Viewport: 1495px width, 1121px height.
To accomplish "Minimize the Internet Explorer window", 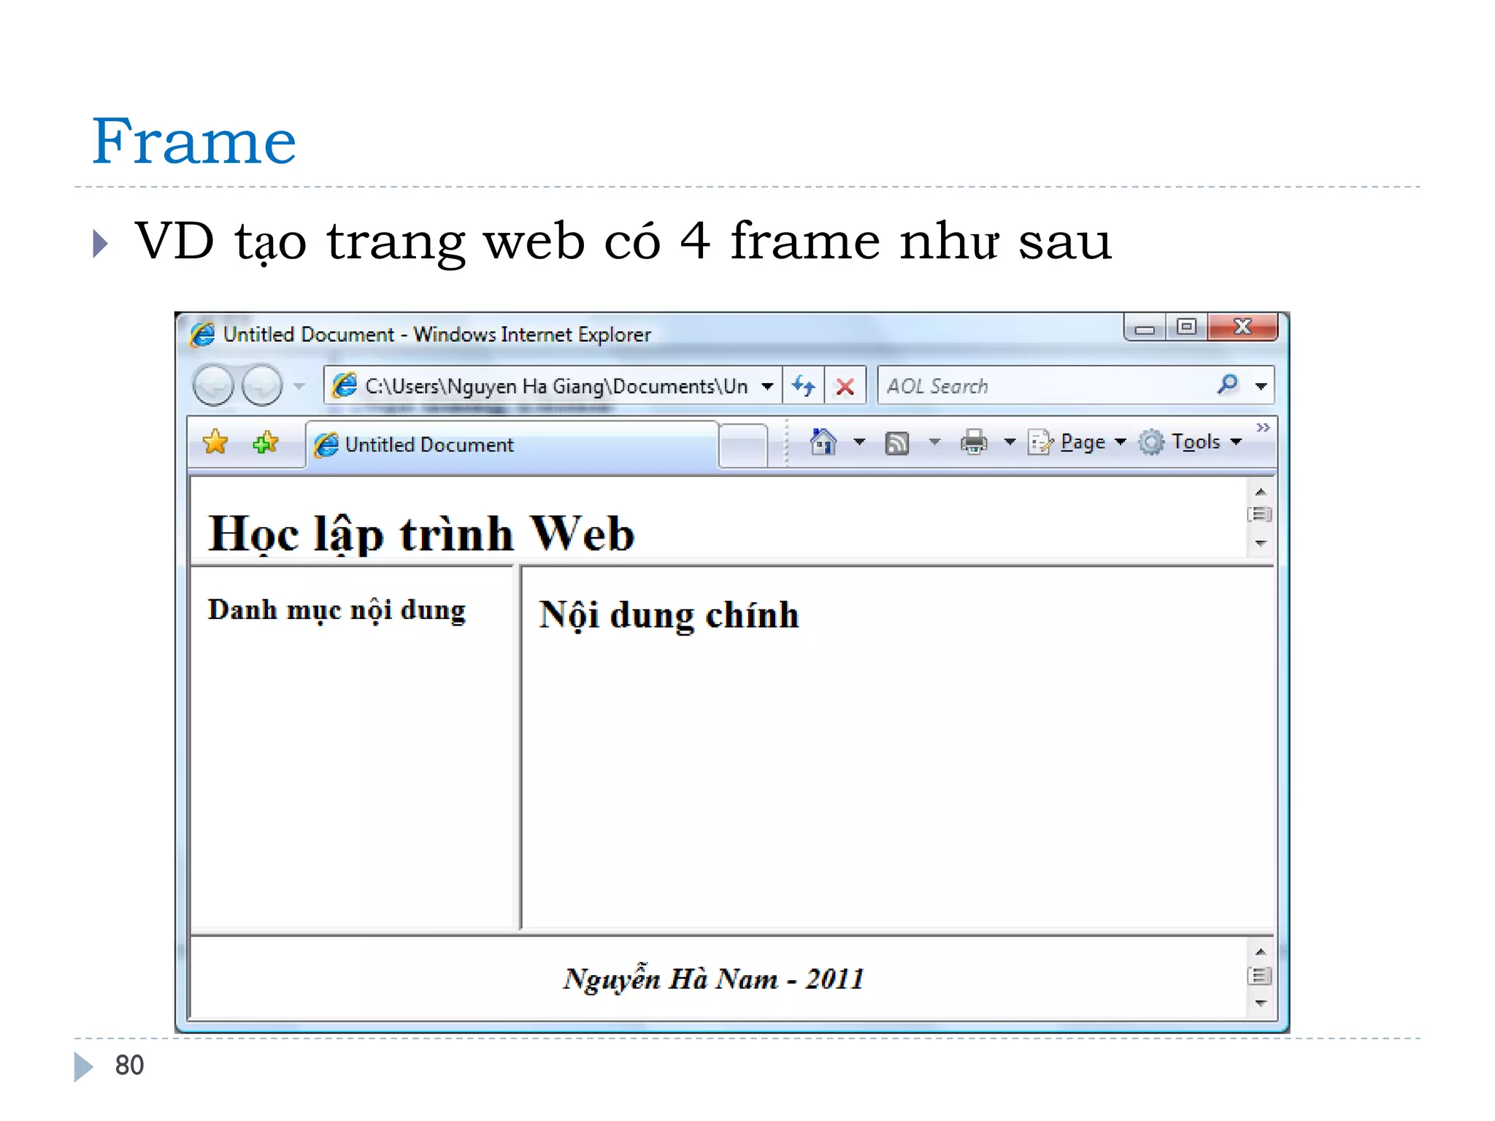I will (1145, 327).
